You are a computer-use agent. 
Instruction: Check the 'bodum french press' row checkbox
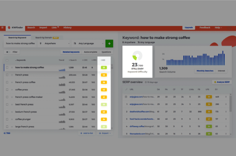7,112
